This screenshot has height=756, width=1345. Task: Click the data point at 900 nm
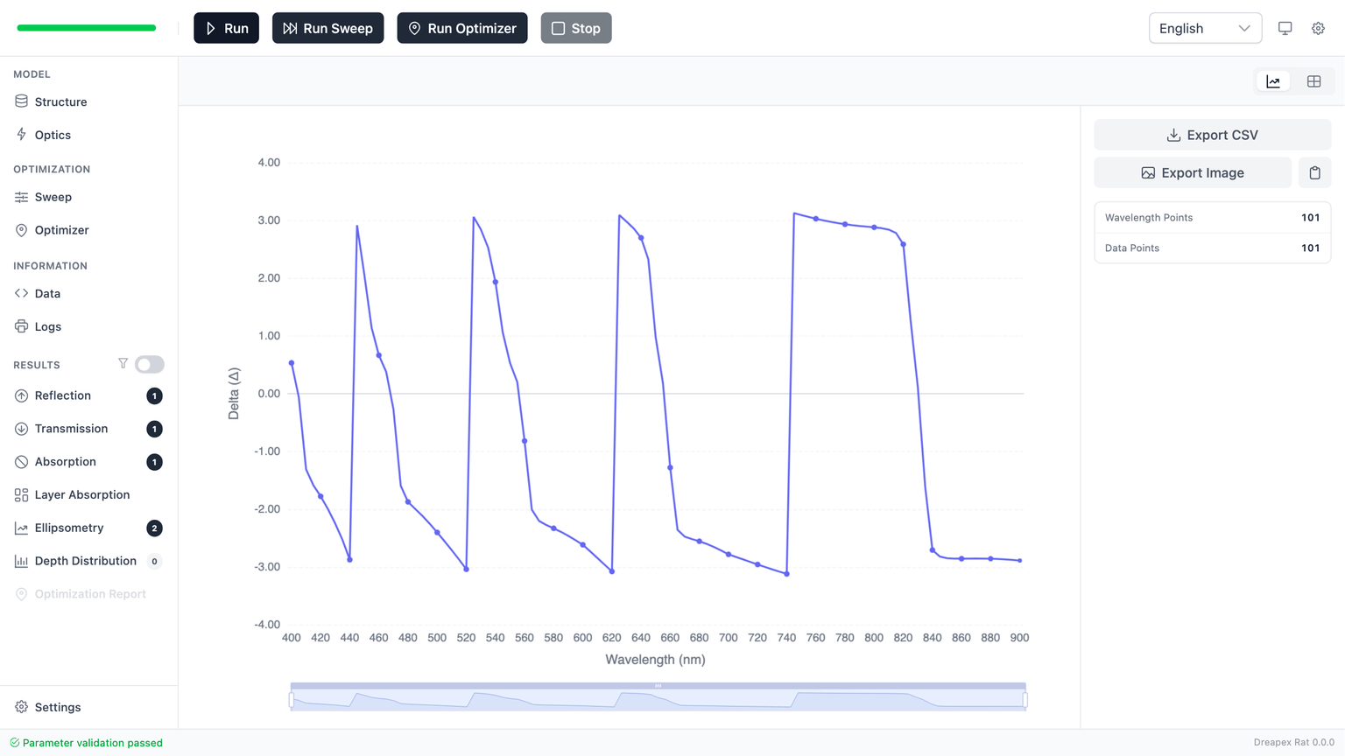coord(1020,560)
